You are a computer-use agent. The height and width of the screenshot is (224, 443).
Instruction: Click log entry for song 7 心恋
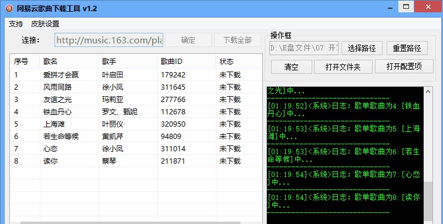pos(344,178)
